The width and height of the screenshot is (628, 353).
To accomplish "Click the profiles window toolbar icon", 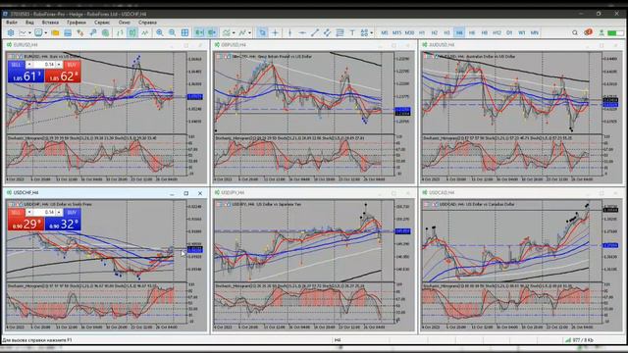I will tap(38, 32).
